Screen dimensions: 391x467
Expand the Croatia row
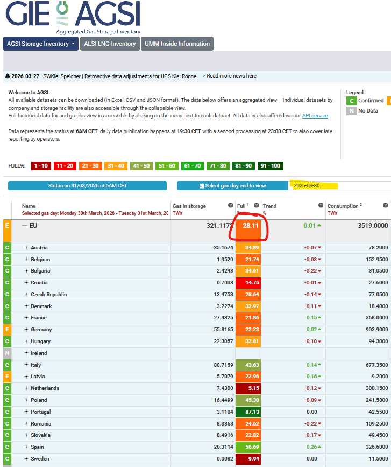click(x=26, y=283)
